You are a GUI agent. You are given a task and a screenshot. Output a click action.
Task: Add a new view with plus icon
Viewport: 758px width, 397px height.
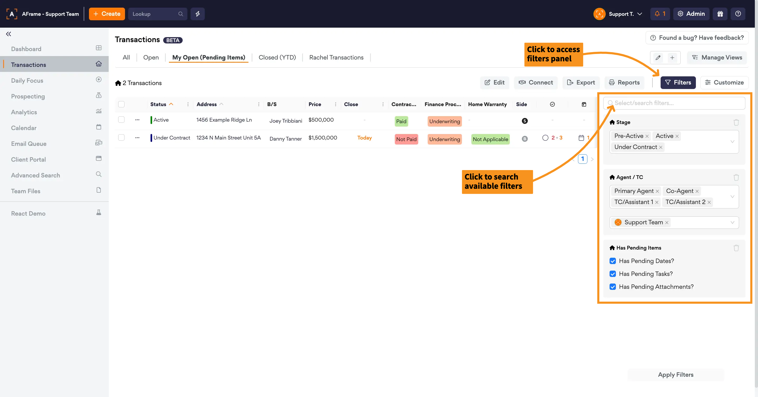[672, 58]
